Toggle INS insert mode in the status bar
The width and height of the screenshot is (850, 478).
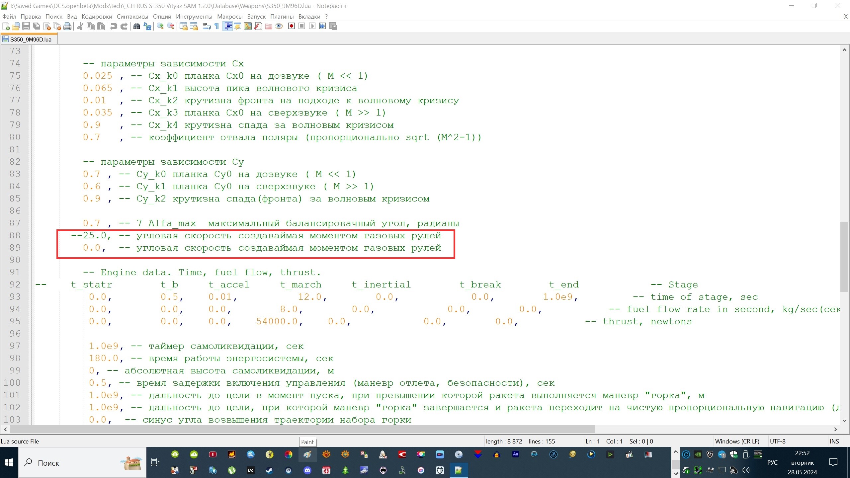coord(834,441)
